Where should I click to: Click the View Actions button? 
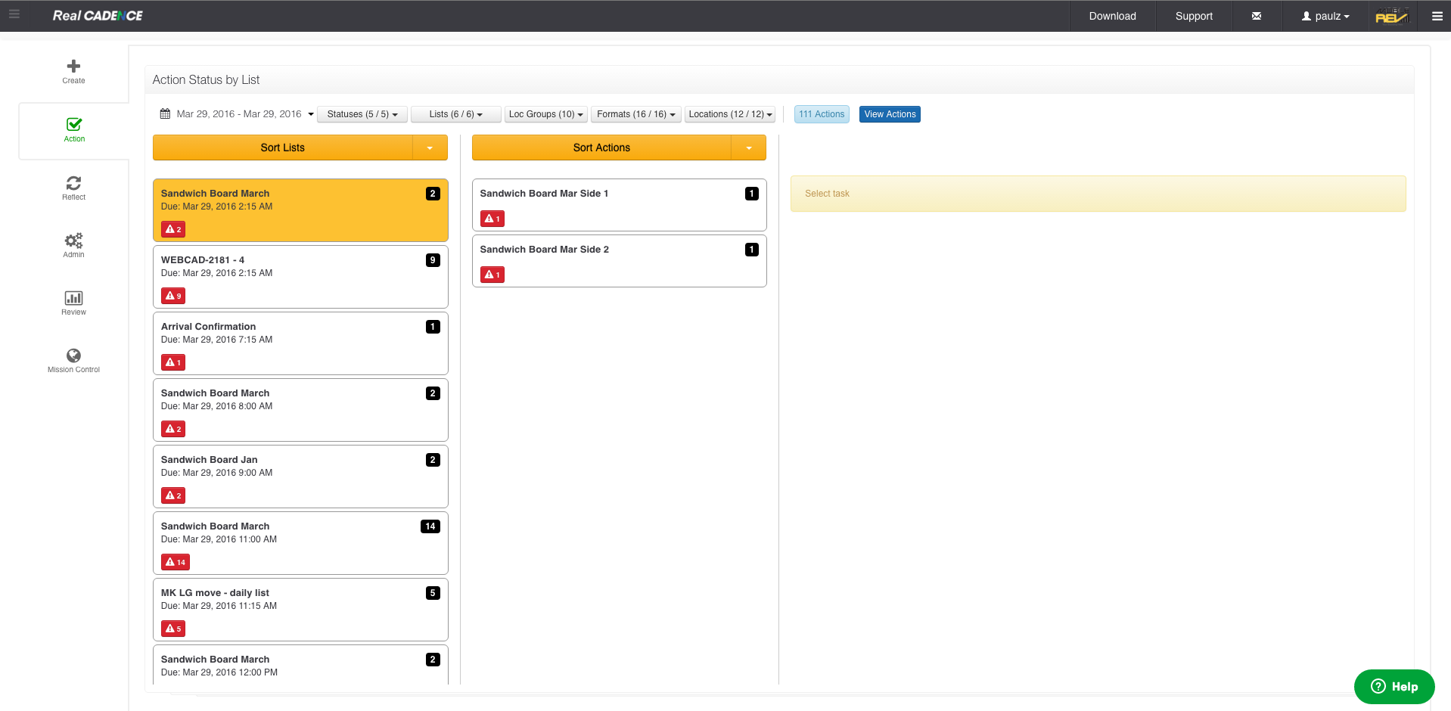pos(890,114)
